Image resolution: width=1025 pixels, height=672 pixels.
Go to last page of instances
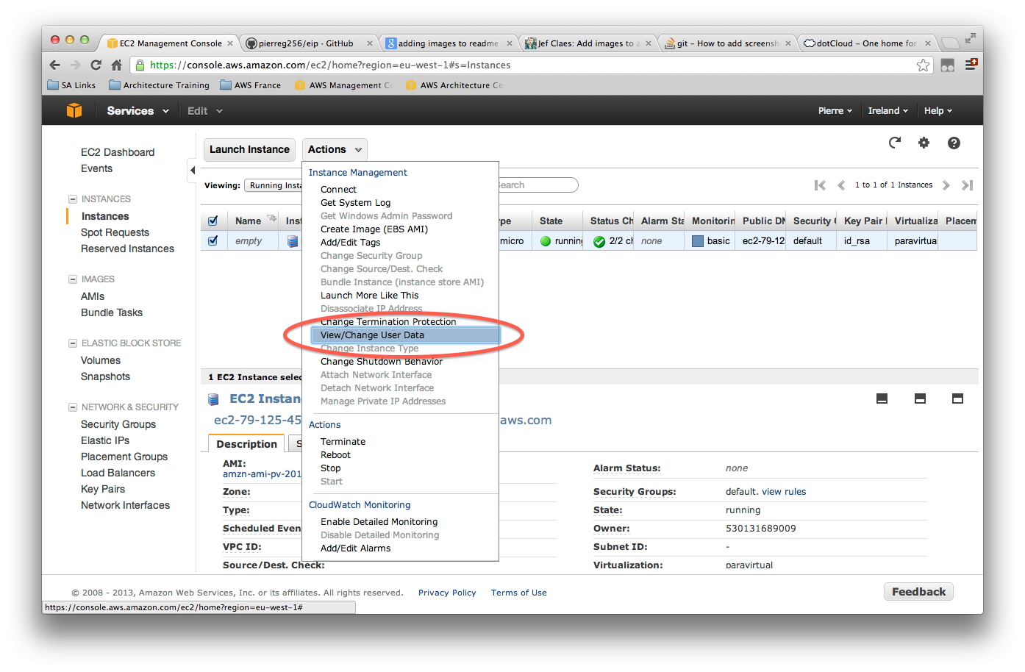[x=968, y=185]
